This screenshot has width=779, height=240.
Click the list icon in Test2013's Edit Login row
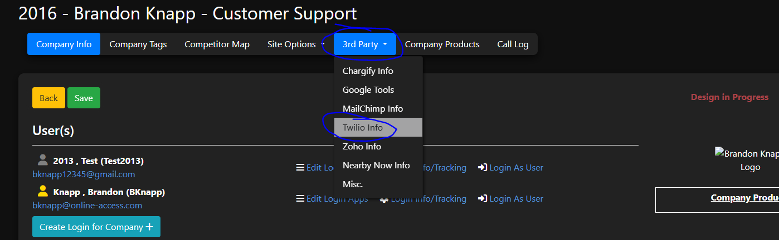[x=300, y=168]
